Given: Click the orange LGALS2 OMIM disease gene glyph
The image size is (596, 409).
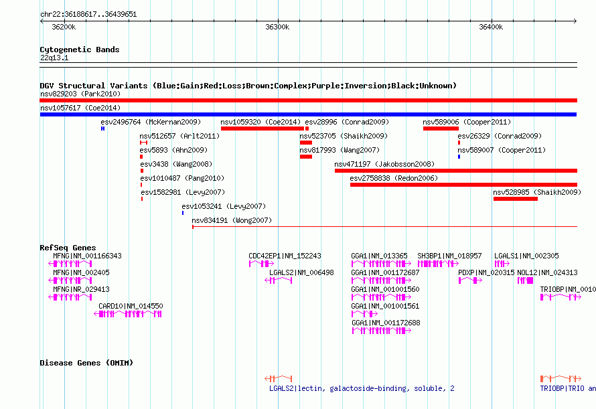Looking at the screenshot, I should click(x=278, y=379).
